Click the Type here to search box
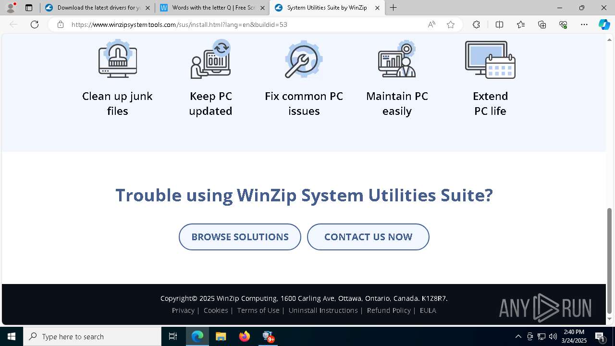The width and height of the screenshot is (615, 346). point(92,336)
